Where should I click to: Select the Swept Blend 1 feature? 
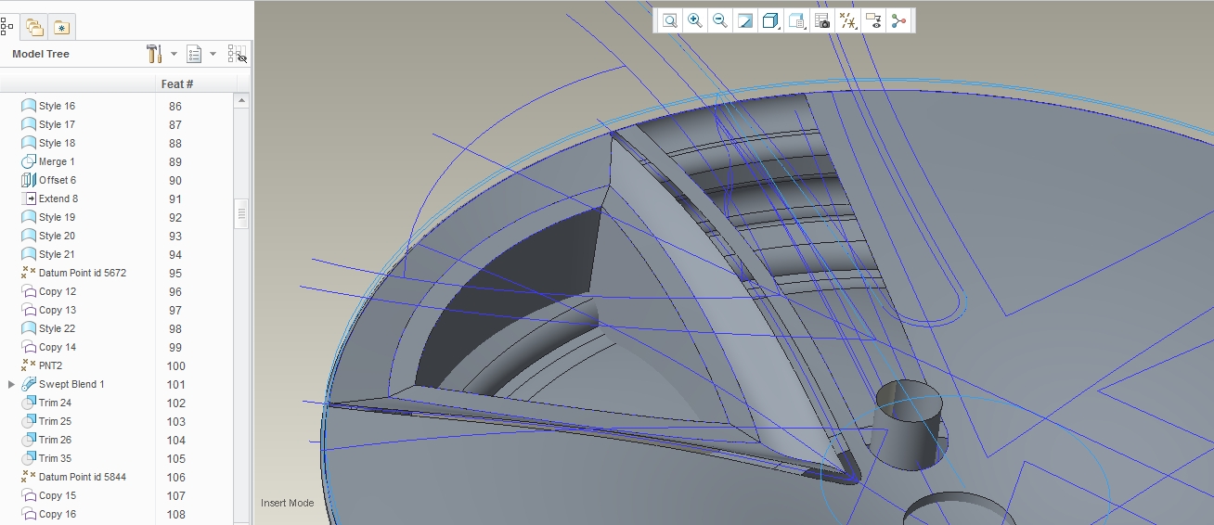[71, 384]
